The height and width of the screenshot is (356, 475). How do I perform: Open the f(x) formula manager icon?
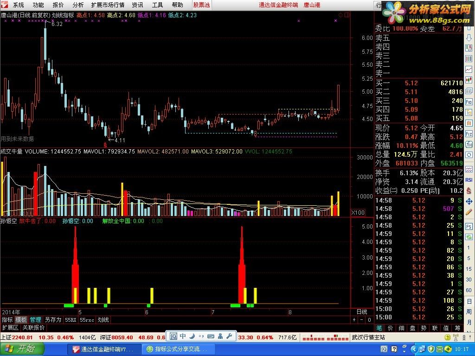point(469,145)
